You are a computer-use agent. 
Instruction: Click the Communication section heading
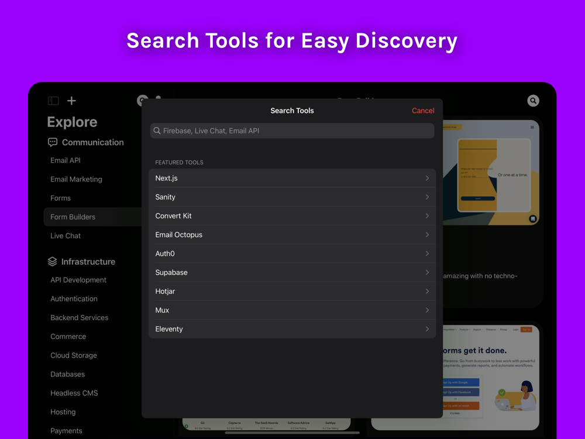pos(92,142)
